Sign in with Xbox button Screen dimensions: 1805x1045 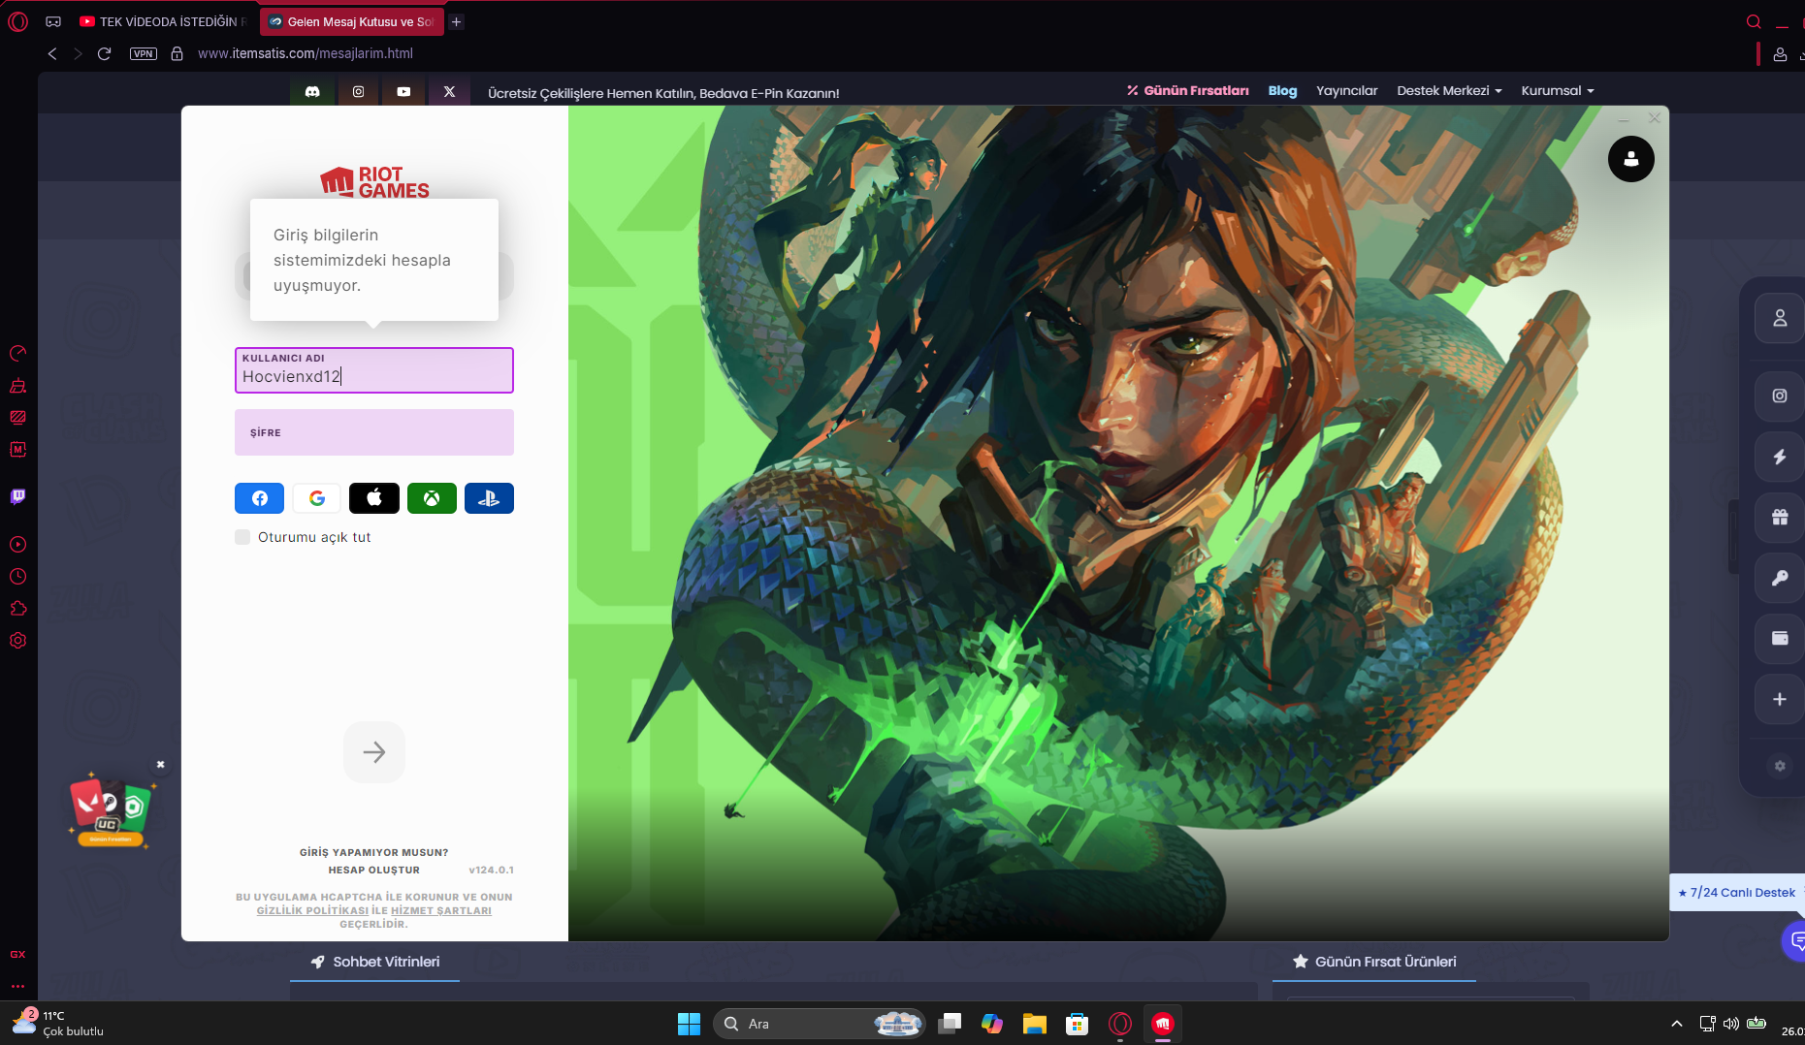(x=432, y=498)
